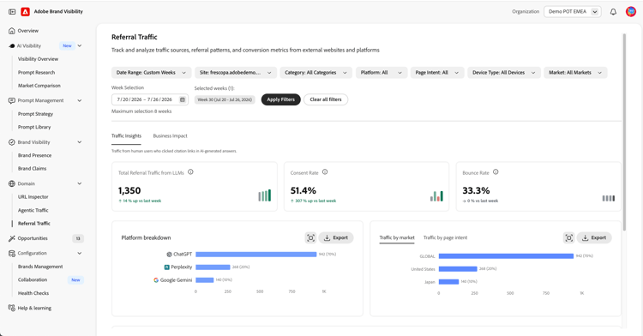Switch to the Business Impact tab
Screen dimensions: 643x336
pos(171,136)
